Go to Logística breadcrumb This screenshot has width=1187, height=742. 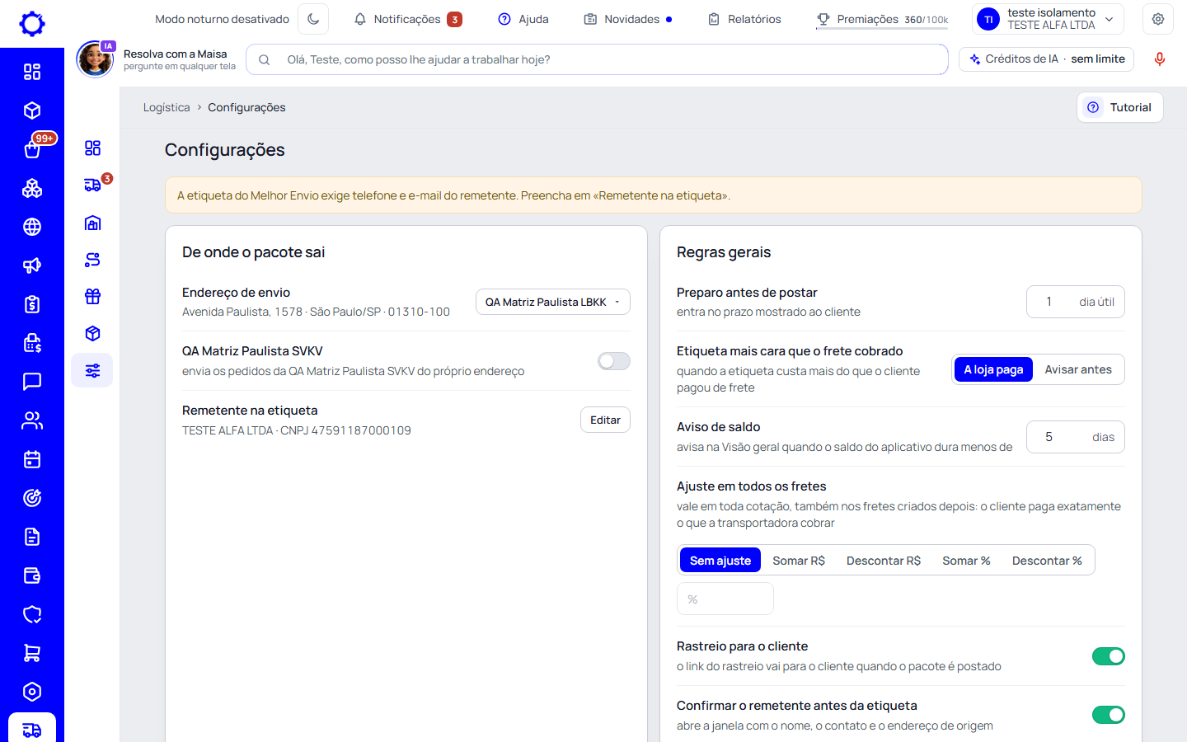click(x=167, y=107)
